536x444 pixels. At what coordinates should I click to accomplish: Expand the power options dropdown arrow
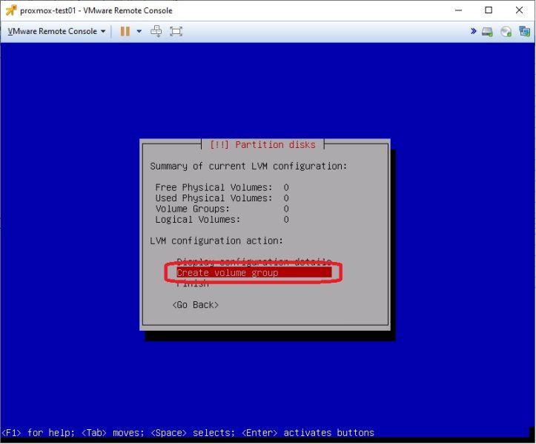pyautogui.click(x=139, y=31)
